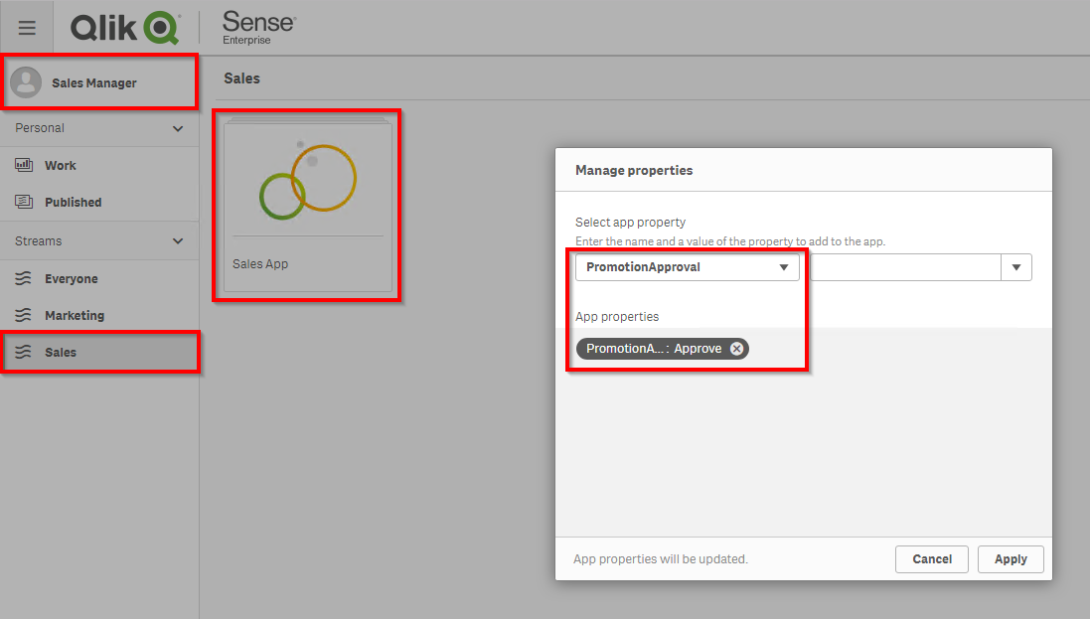Click the Sales App title text

(x=260, y=264)
